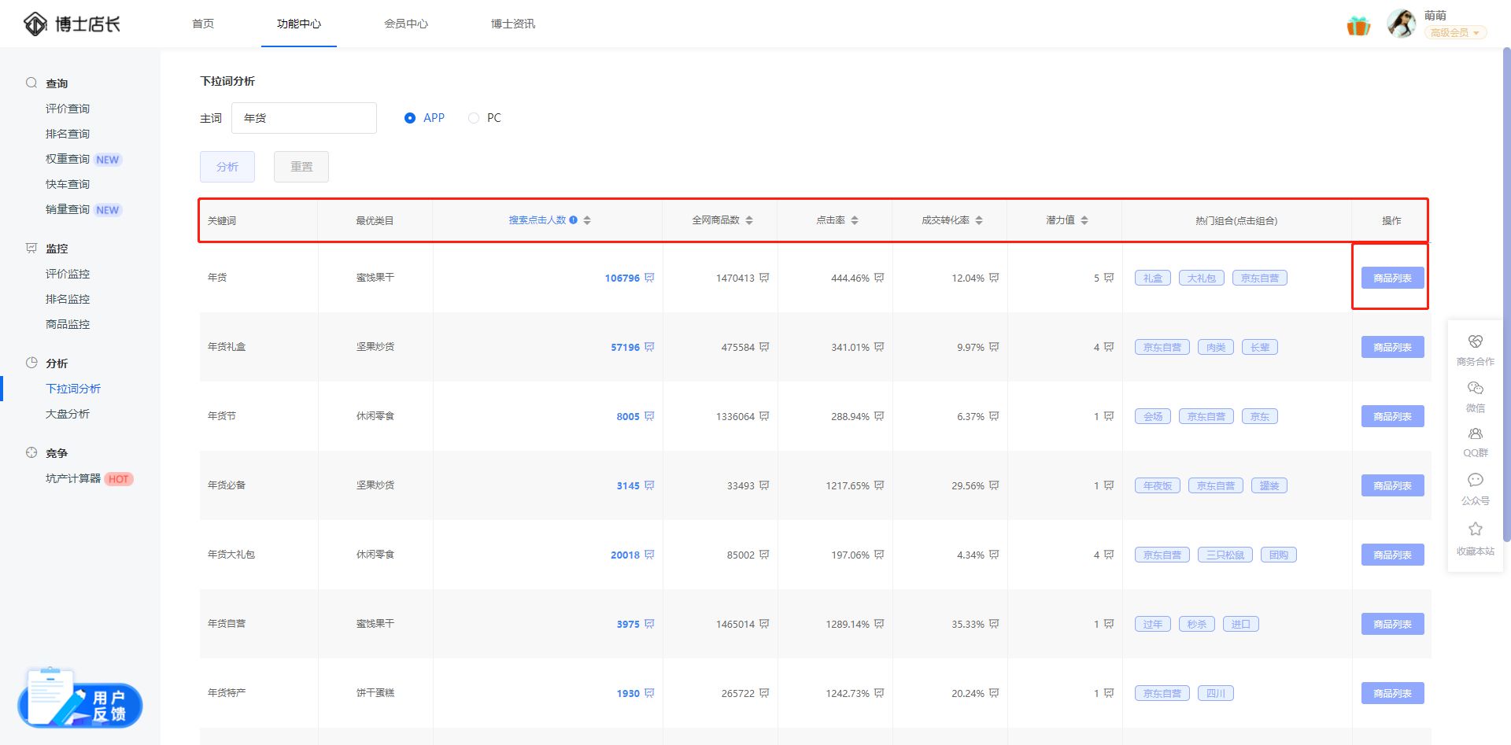1511x745 pixels.
Task: Open the 会员中心 tab
Action: point(406,24)
